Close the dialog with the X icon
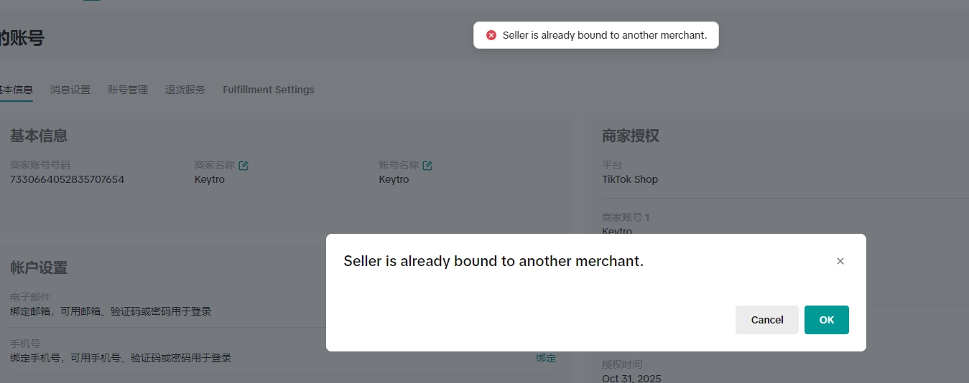The width and height of the screenshot is (969, 383). [x=840, y=261]
